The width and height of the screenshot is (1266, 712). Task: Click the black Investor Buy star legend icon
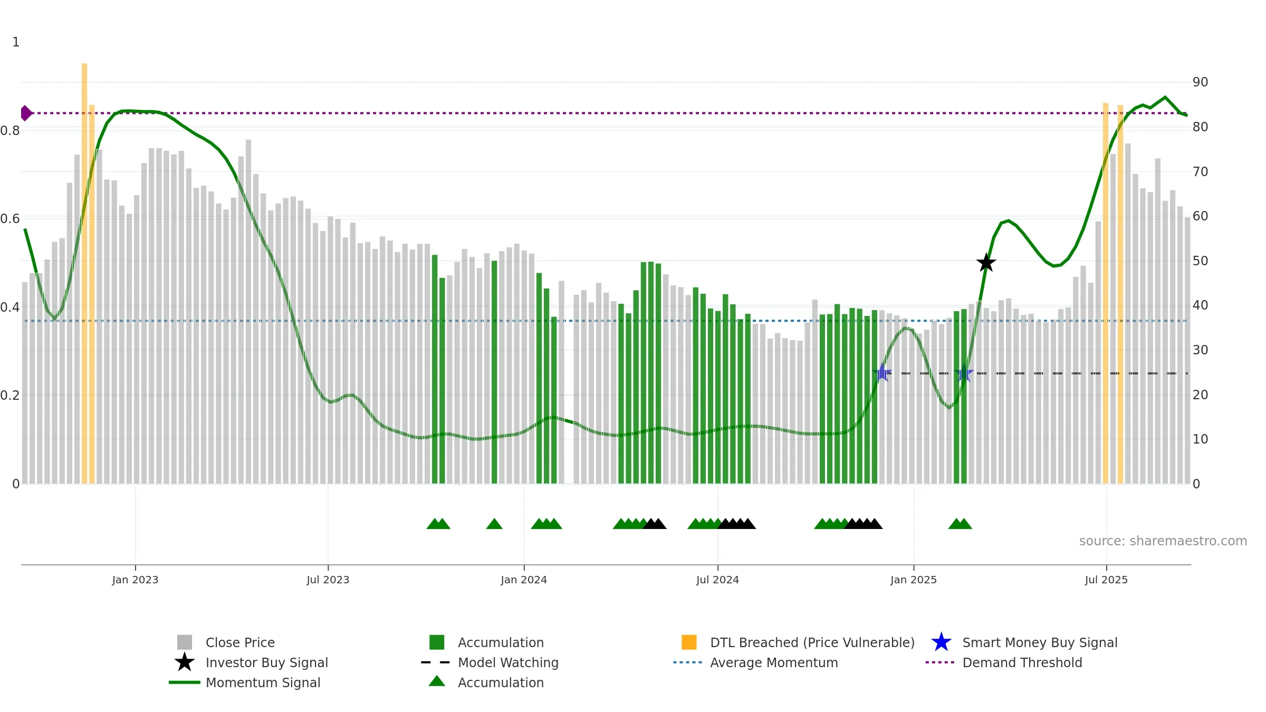(x=185, y=662)
